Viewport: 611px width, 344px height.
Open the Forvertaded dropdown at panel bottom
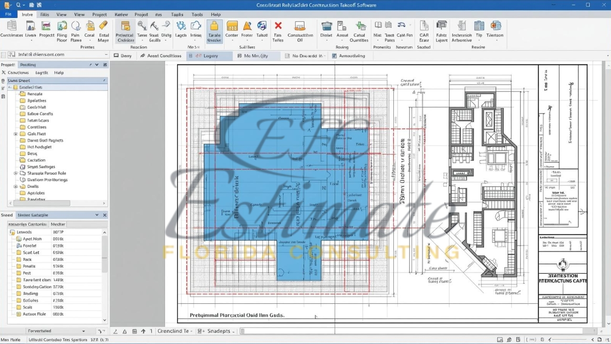(x=84, y=331)
